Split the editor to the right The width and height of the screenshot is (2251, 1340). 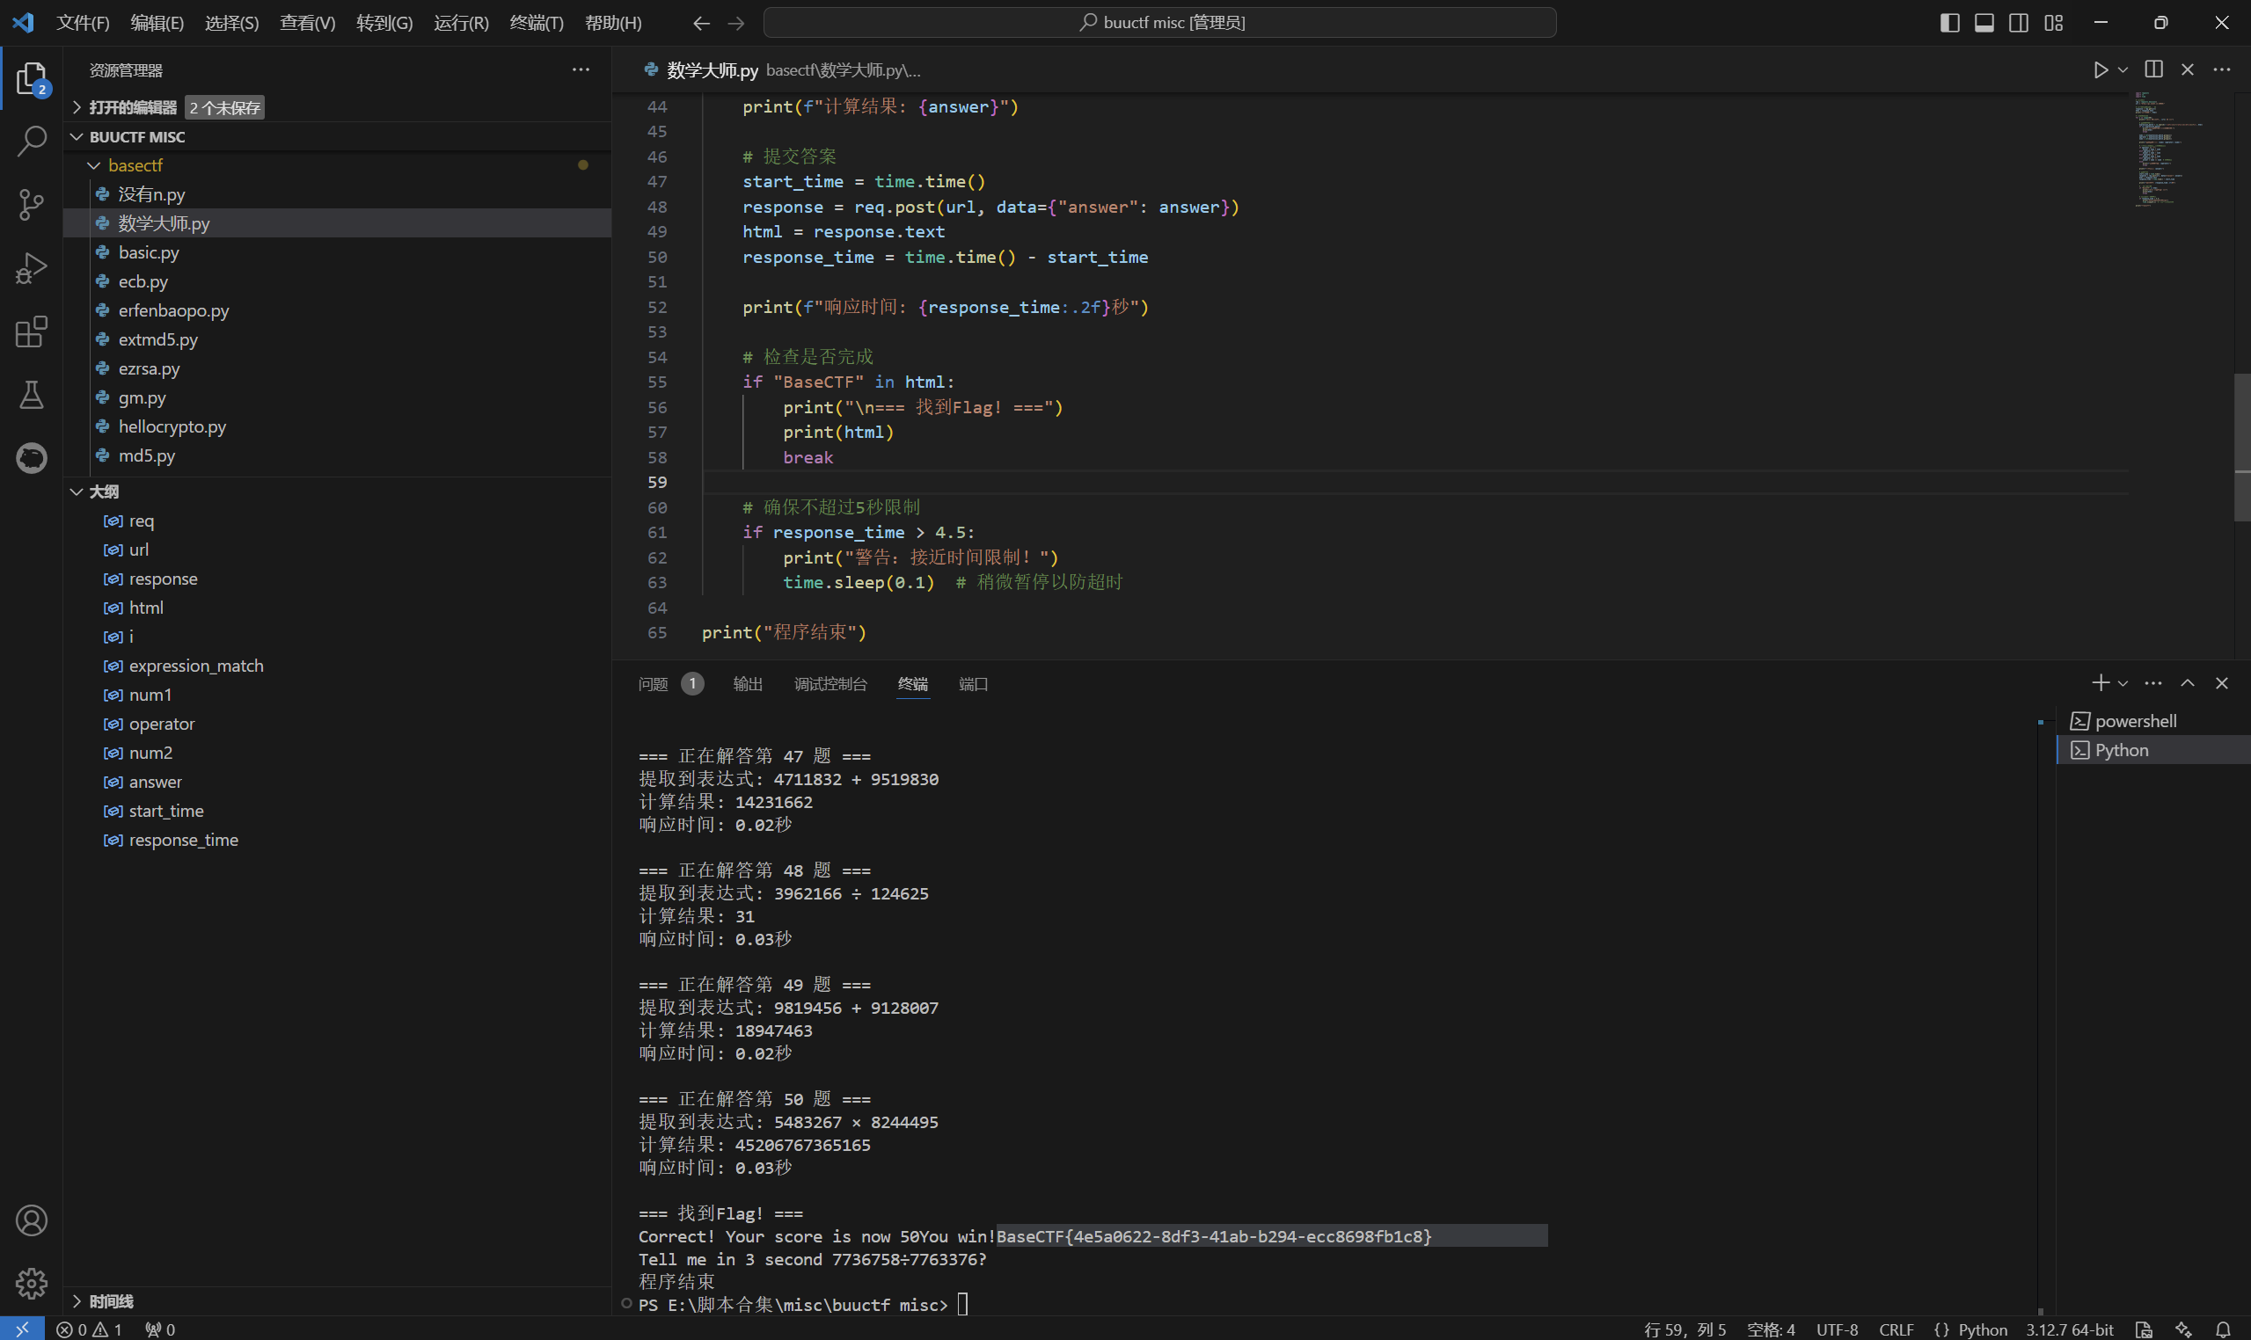(x=2153, y=69)
